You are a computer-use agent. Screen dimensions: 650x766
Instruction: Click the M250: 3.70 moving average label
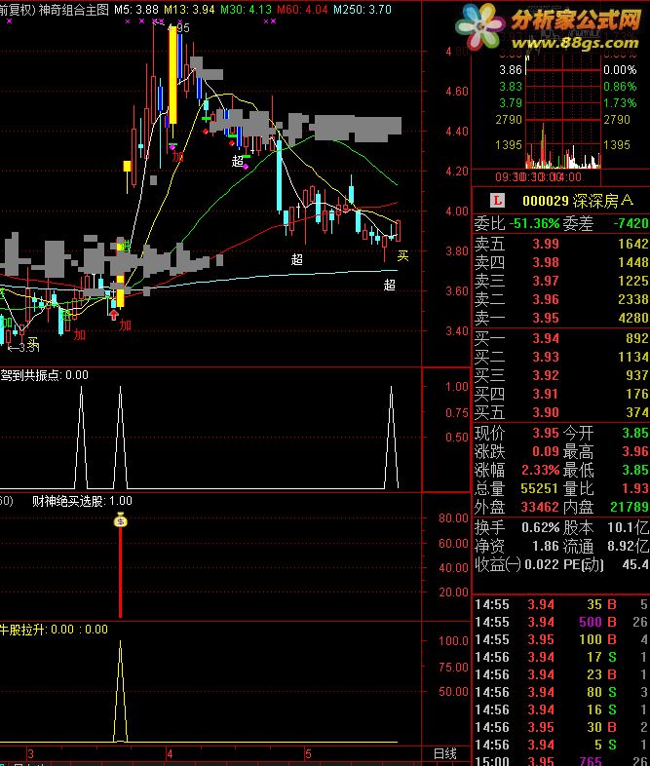point(362,10)
